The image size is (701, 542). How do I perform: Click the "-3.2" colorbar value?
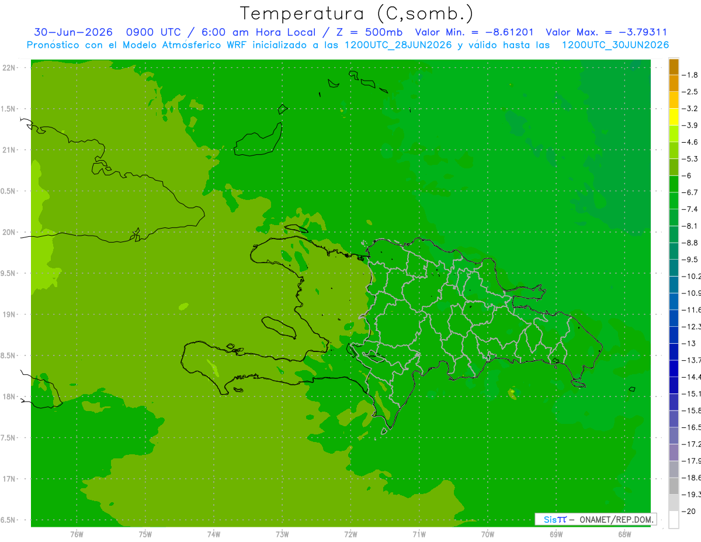690,109
